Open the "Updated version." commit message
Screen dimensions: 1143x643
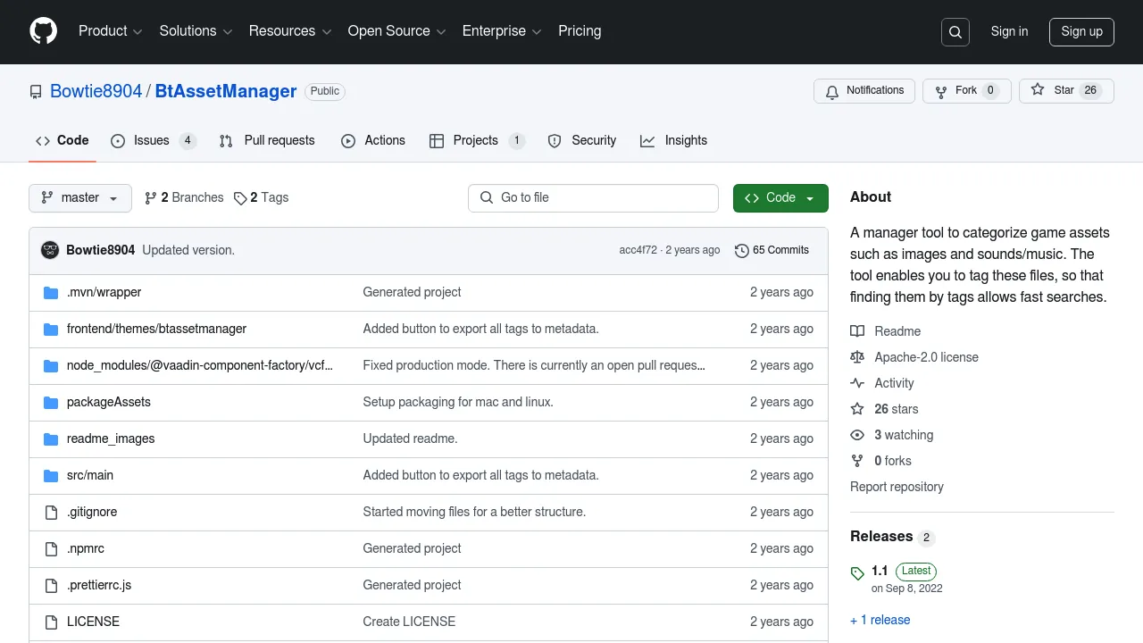click(x=188, y=250)
